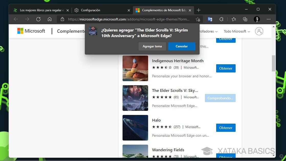286x161 pixels.
Task: Navigate back with the back arrow
Action: [x=16, y=19]
